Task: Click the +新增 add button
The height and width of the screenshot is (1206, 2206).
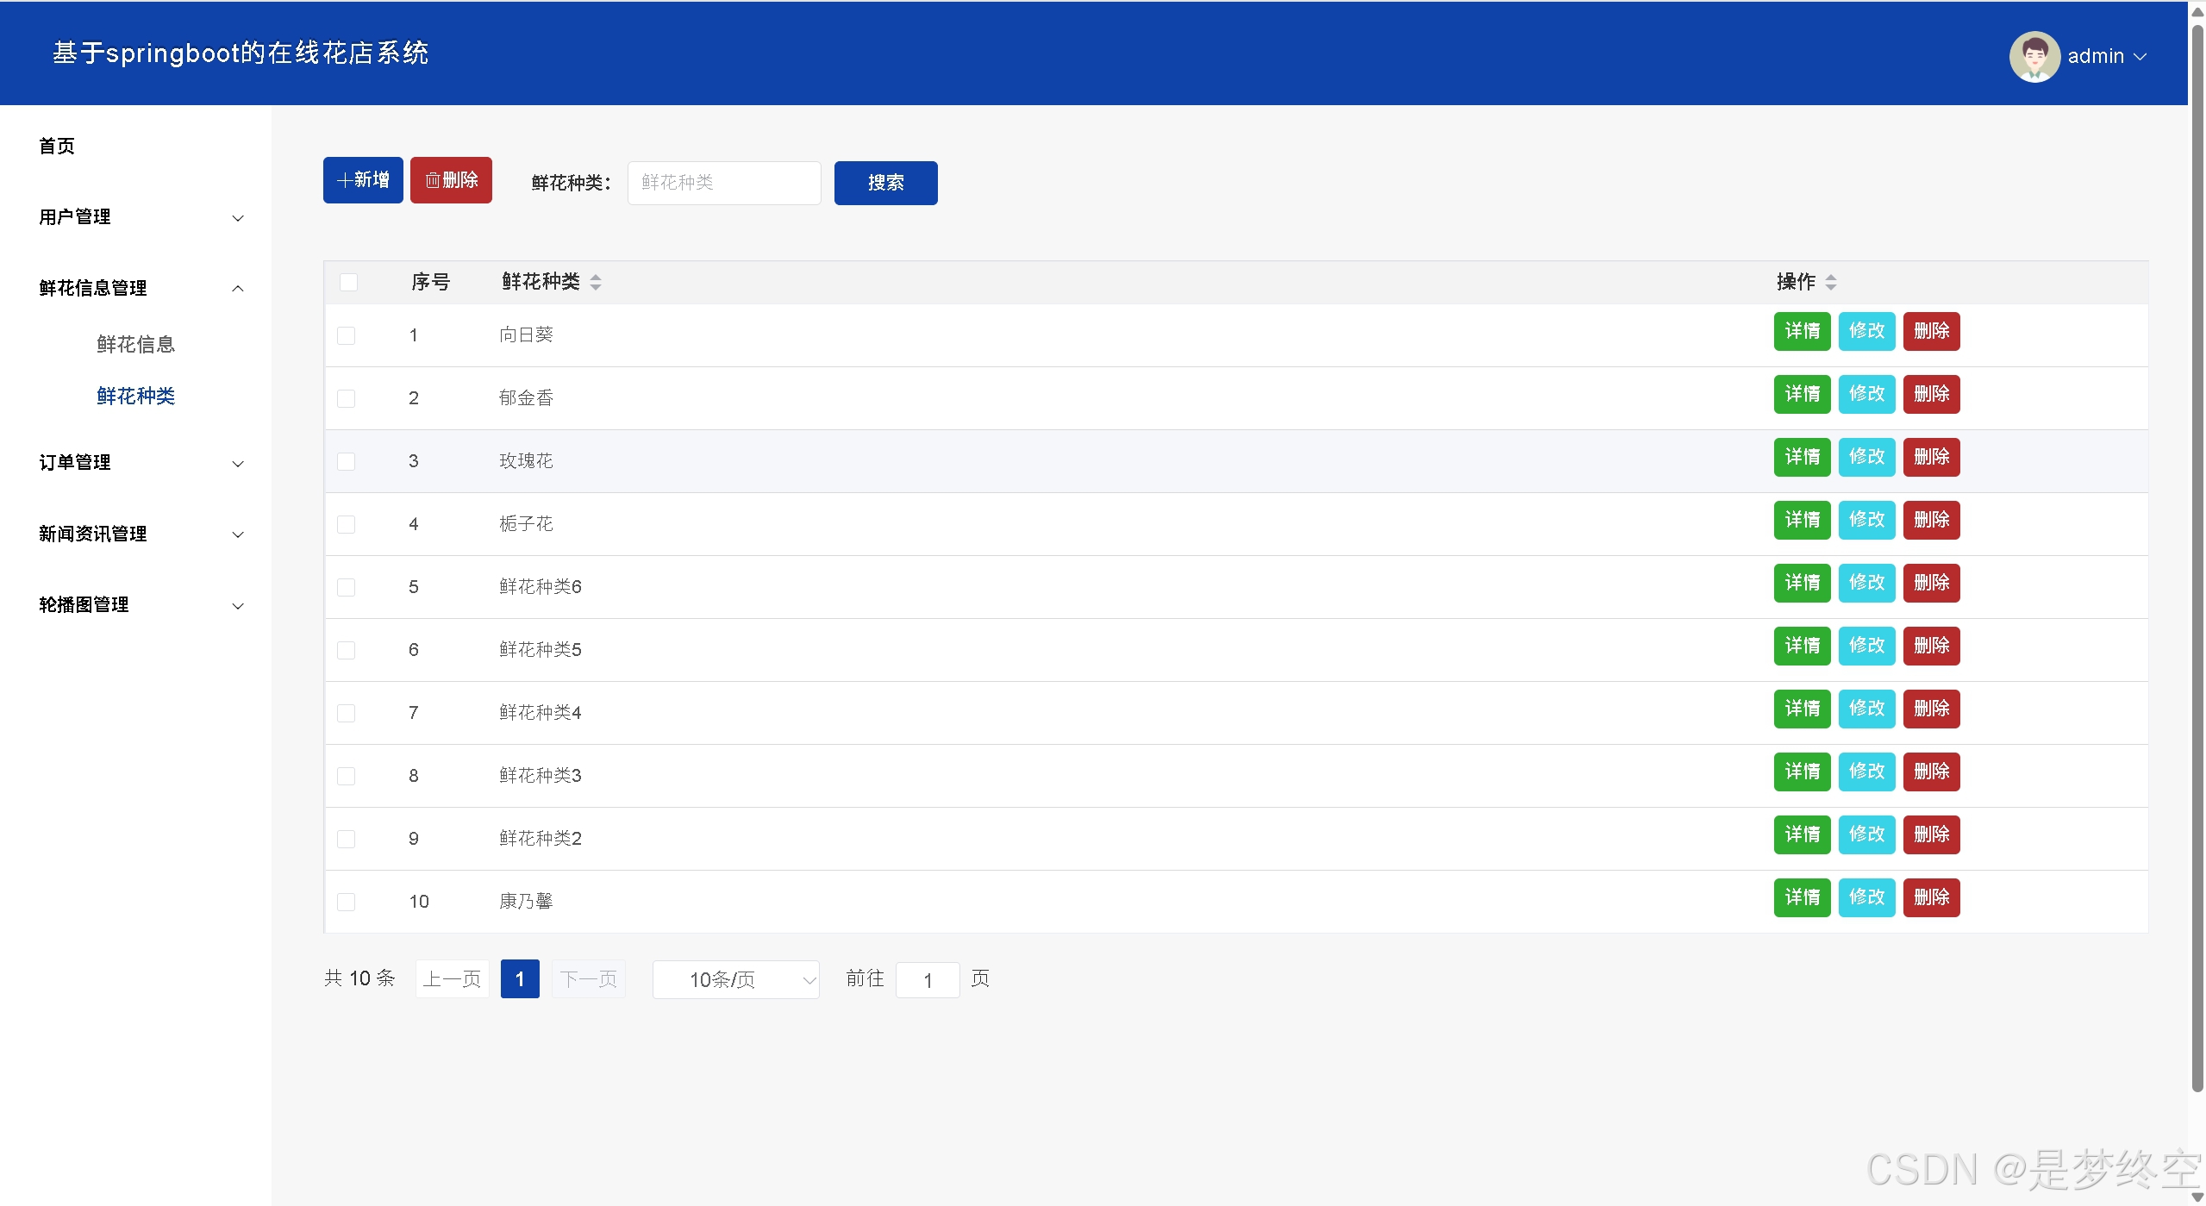Action: [x=363, y=180]
